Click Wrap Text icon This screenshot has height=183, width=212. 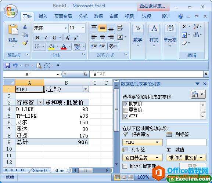point(120,28)
